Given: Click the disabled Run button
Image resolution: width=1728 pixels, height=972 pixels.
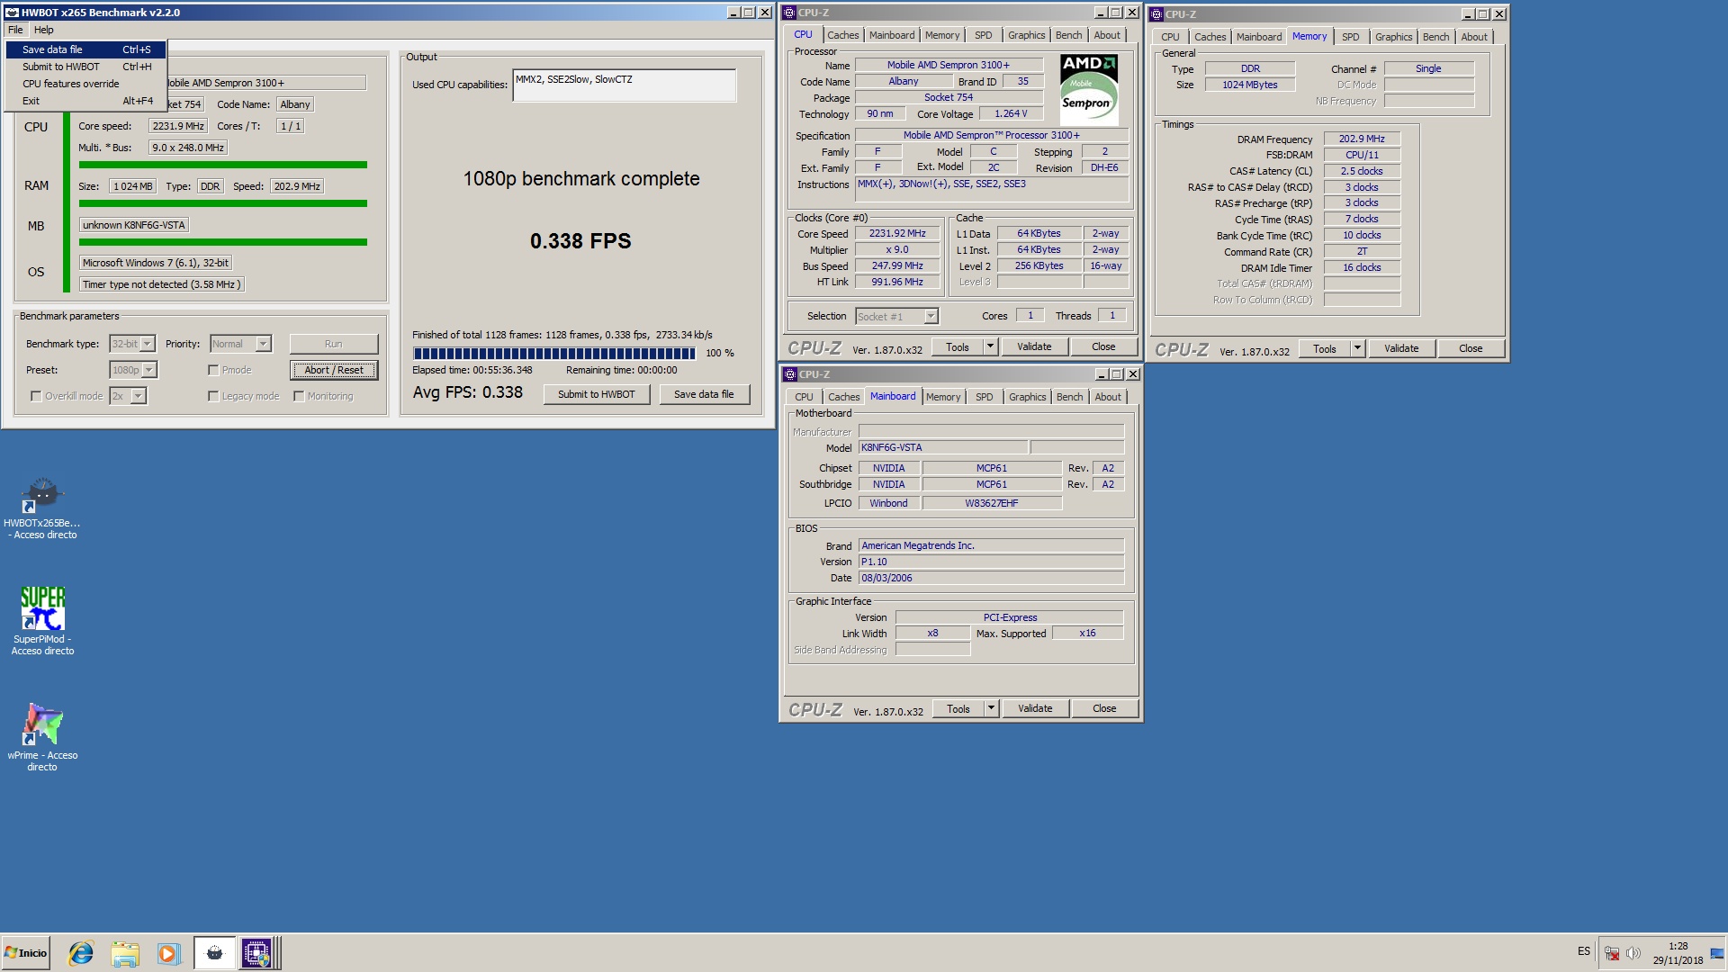Looking at the screenshot, I should point(334,344).
